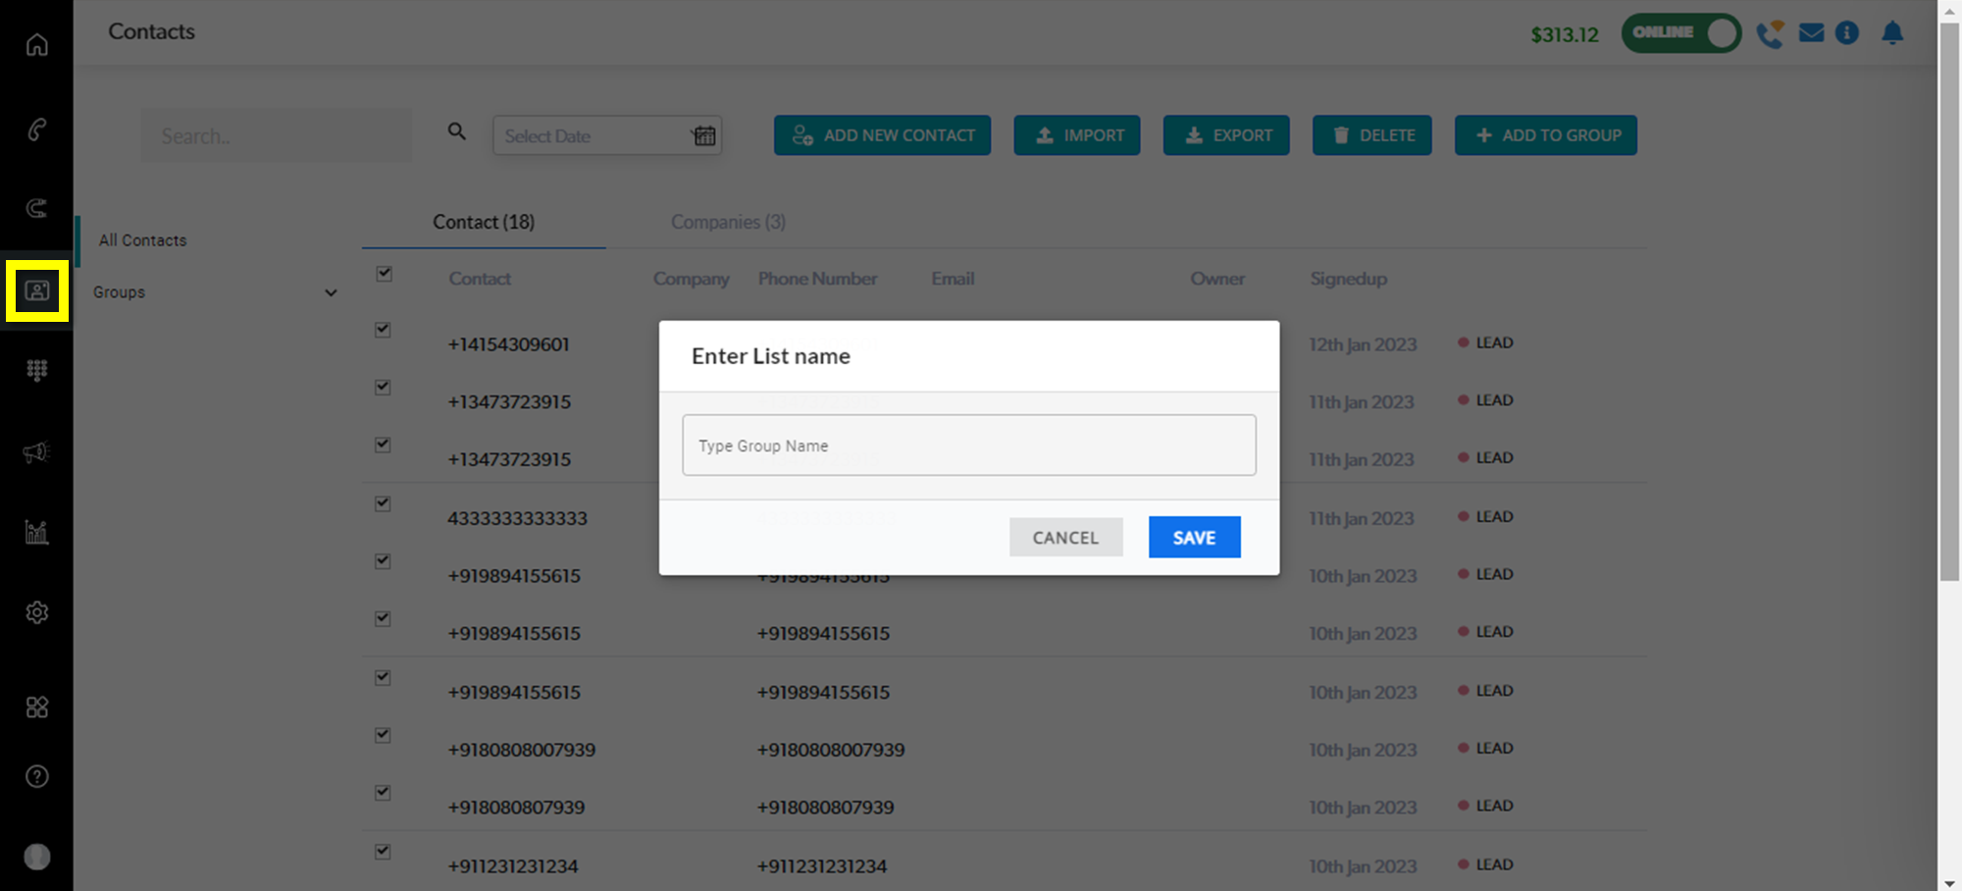Click the Type Group Name field
The width and height of the screenshot is (1962, 891).
pos(968,445)
